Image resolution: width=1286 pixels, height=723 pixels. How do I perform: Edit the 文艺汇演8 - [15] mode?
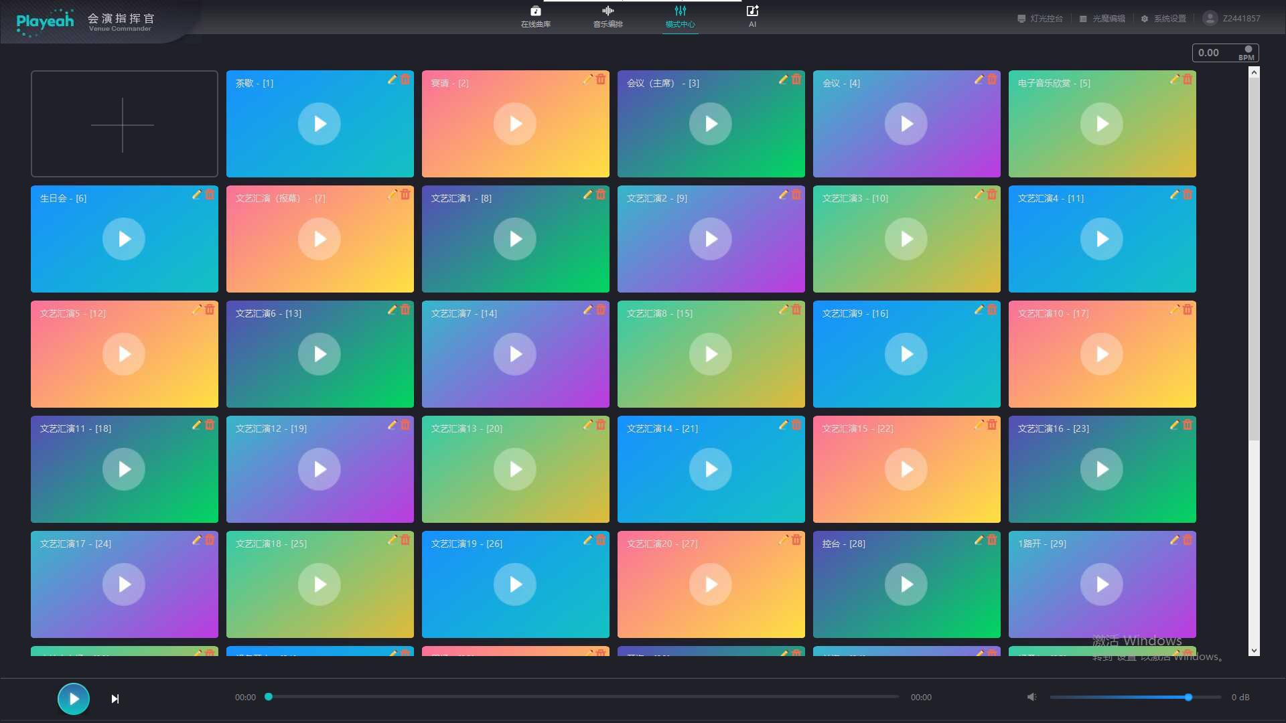[x=784, y=310]
